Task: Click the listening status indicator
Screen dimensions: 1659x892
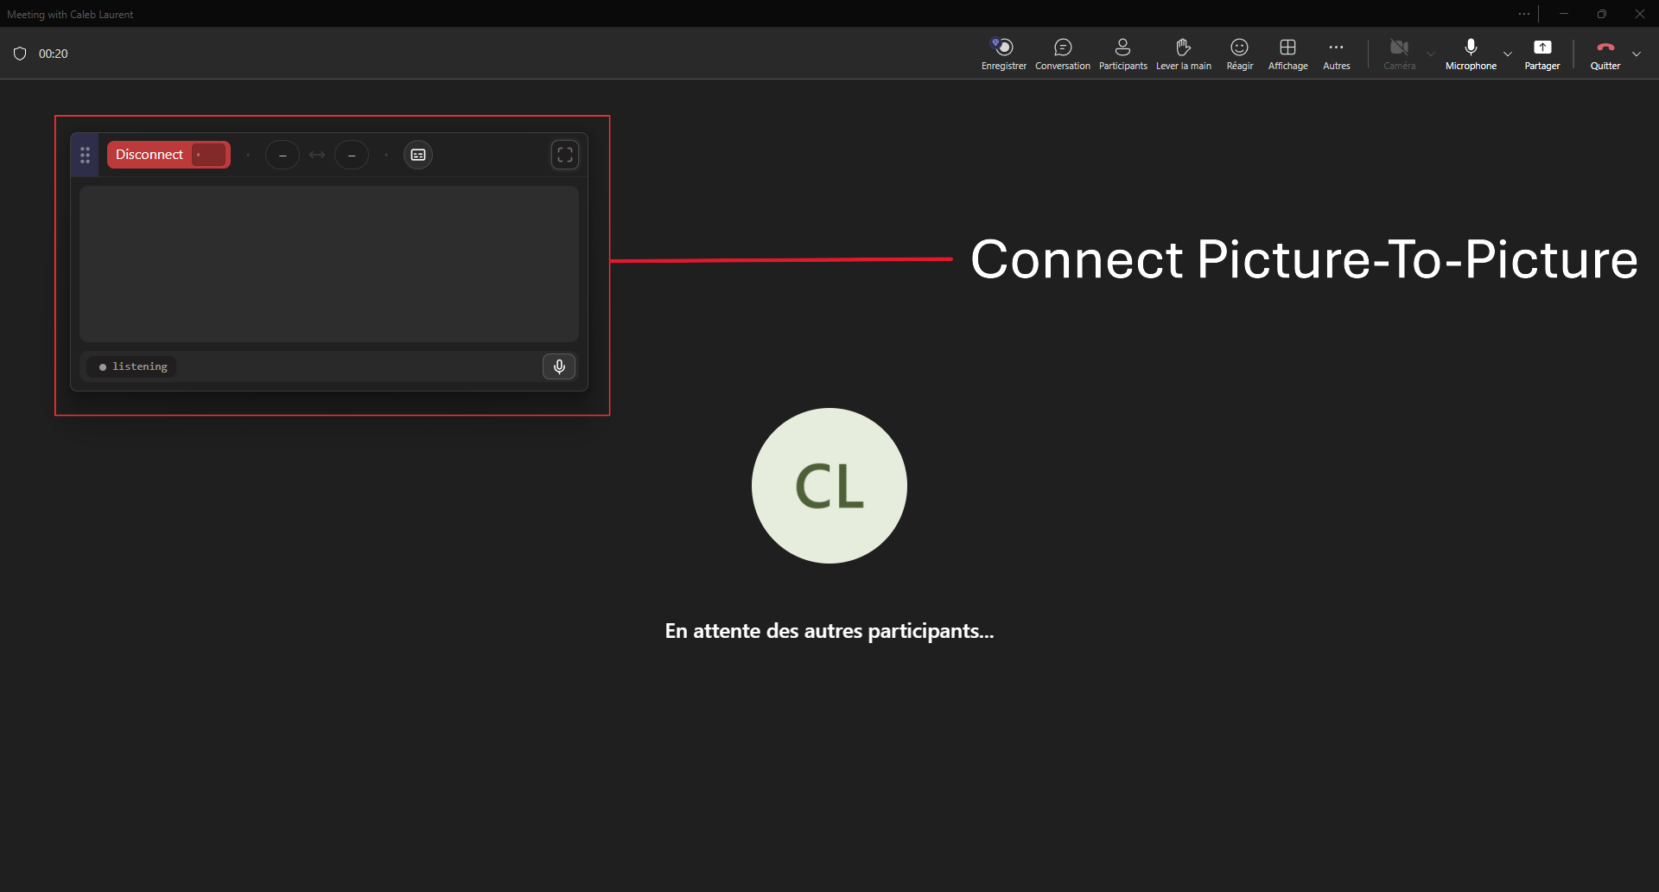Action: click(x=132, y=366)
